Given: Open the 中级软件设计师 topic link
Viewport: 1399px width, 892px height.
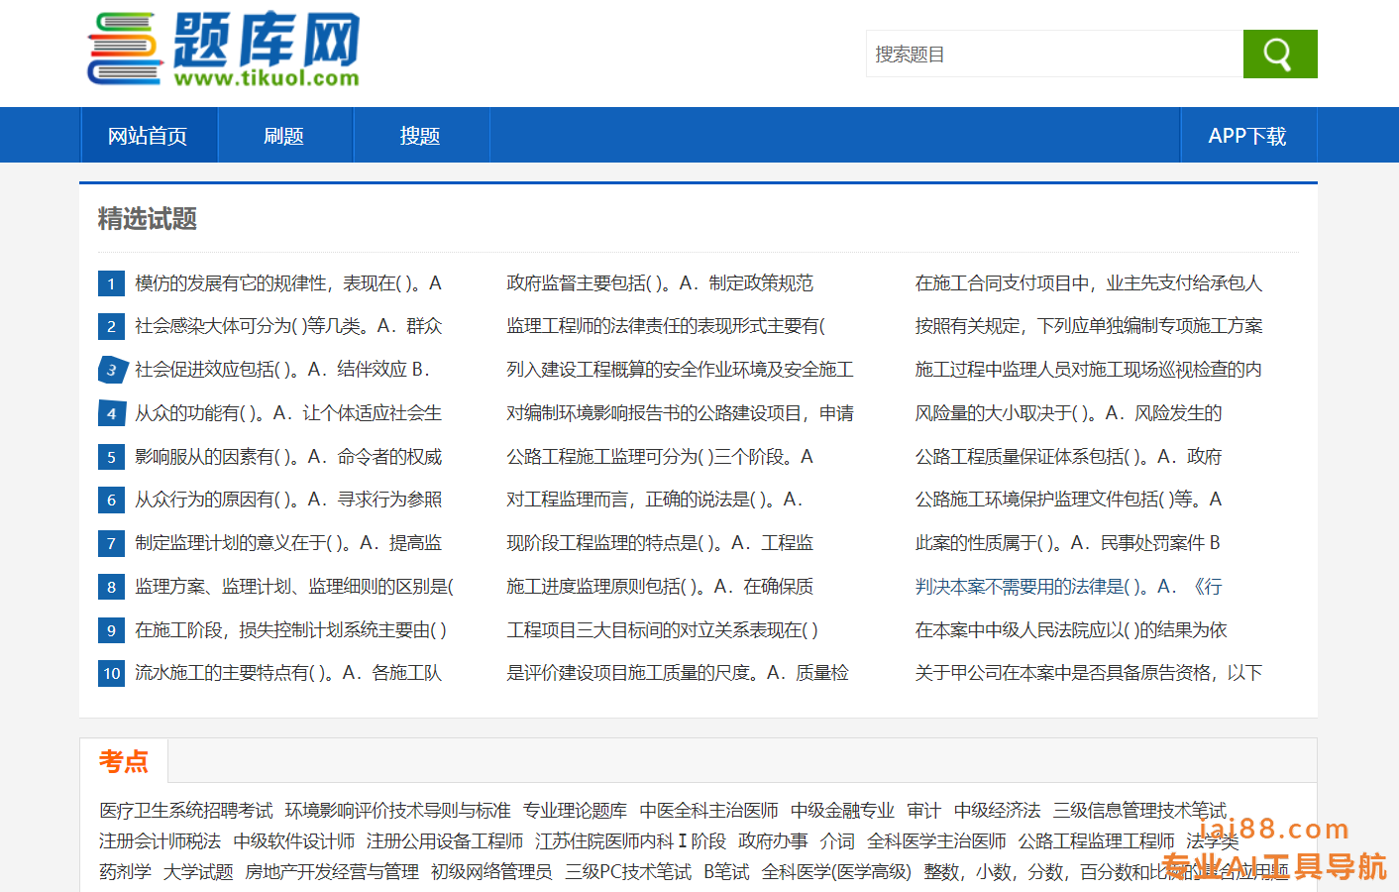Looking at the screenshot, I should click(x=293, y=841).
